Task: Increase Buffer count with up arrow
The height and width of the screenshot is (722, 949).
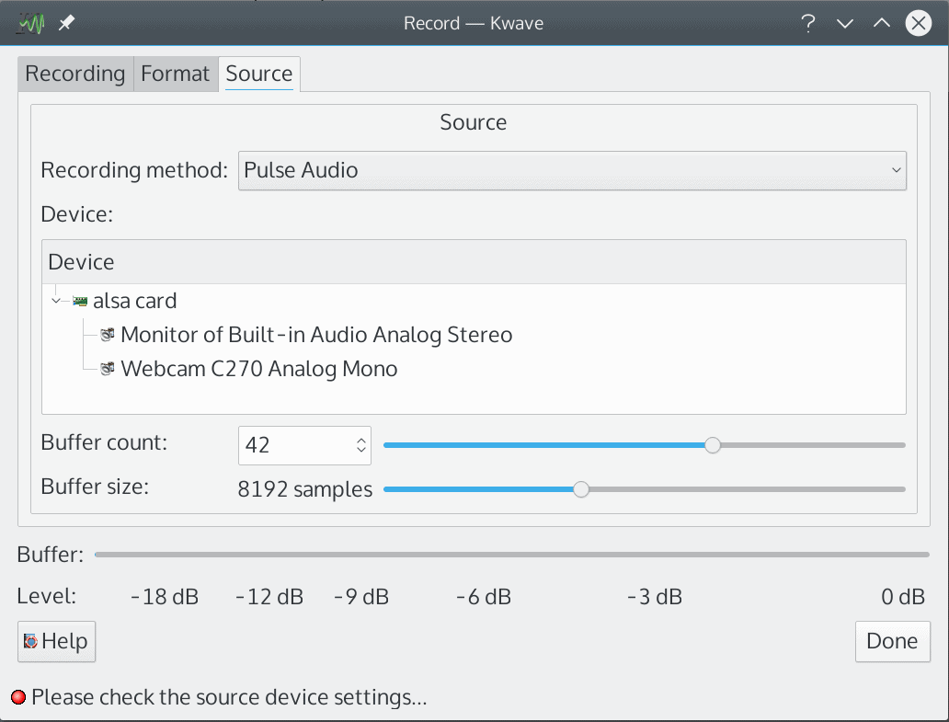Action: [x=361, y=441]
